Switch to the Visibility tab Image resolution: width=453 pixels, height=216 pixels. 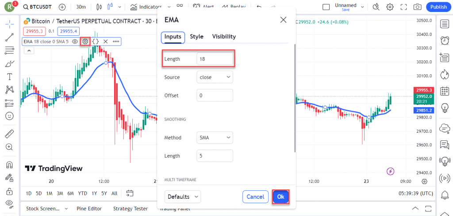click(x=224, y=36)
